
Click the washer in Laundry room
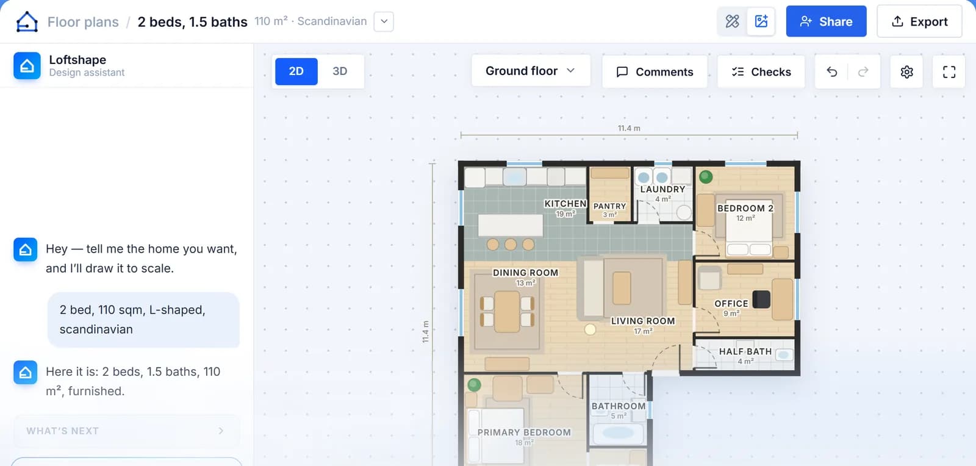coord(644,177)
